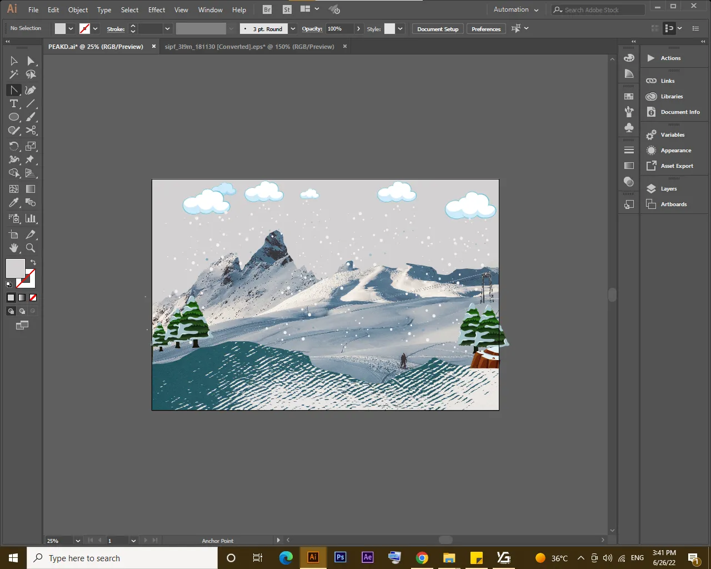The height and width of the screenshot is (569, 711).
Task: Choose the Slice tool
Action: pyautogui.click(x=31, y=234)
